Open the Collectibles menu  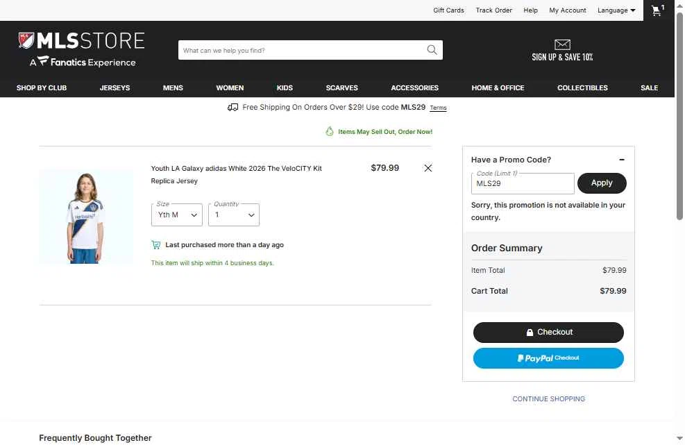pyautogui.click(x=582, y=88)
